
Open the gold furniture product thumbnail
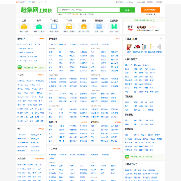tap(152, 47)
